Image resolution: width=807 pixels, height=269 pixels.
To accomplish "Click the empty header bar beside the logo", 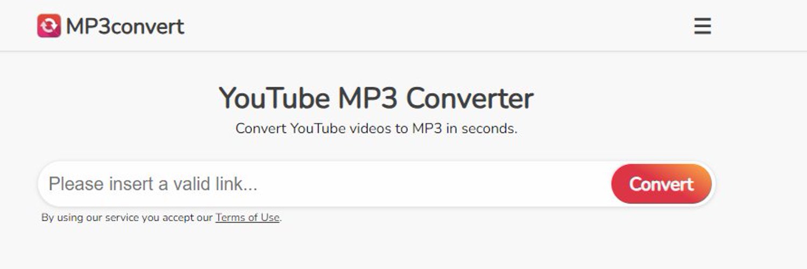I will pos(430,26).
